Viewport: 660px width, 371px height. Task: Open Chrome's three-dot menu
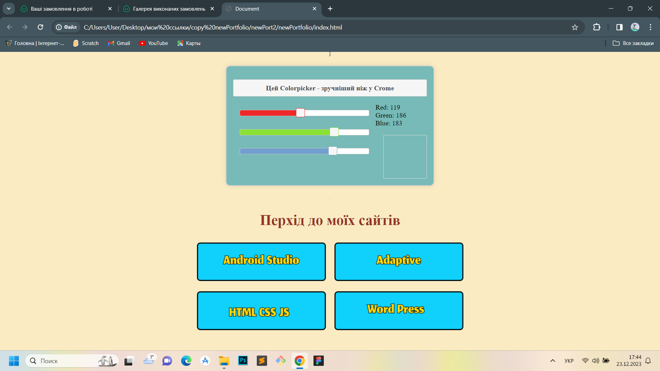tap(650, 27)
